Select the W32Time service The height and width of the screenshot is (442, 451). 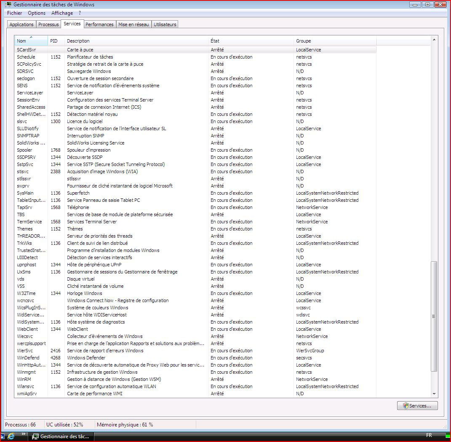tap(195, 294)
